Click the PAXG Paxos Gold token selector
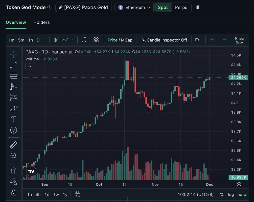Image resolution: width=254 pixels, height=202 pixels. pos(83,7)
